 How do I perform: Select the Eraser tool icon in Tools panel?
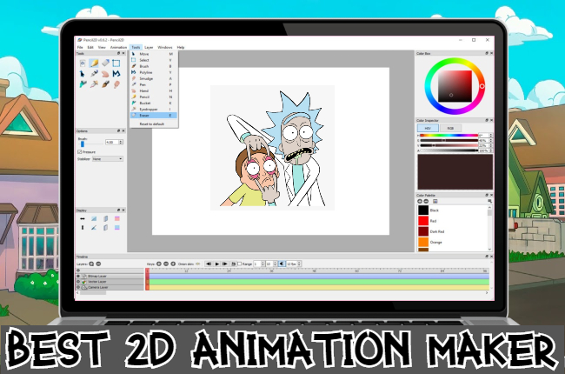coord(103,63)
